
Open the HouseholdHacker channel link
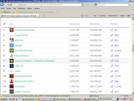(24, 50)
